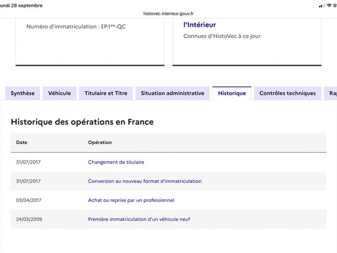Open the partially visible Rap tab

331,93
